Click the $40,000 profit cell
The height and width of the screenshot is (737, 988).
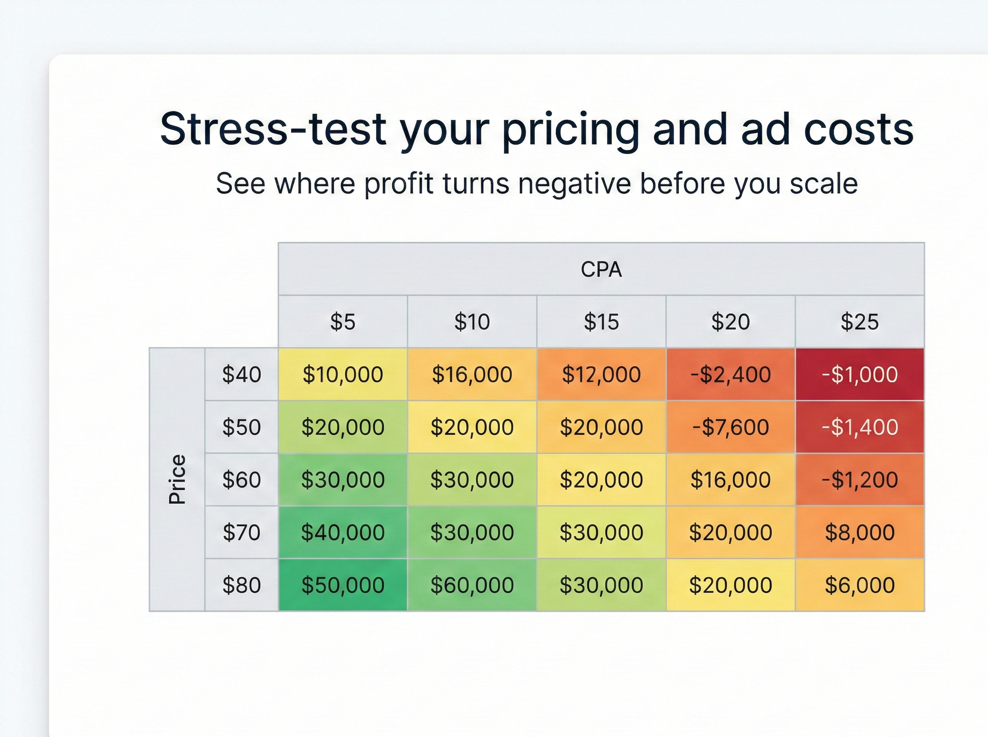[343, 532]
